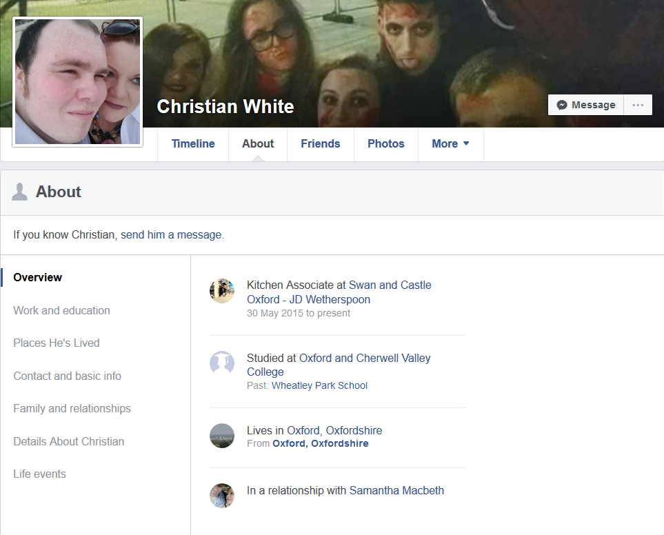Image resolution: width=664 pixels, height=535 pixels.
Task: Select Family and relationships section
Action: (72, 408)
